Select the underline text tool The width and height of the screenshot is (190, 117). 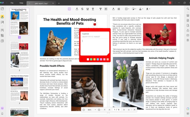(x=88, y=9)
